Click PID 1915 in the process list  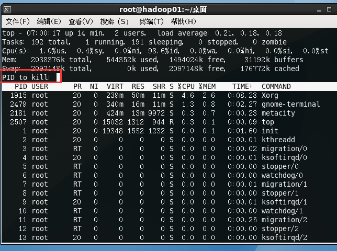tap(18, 95)
